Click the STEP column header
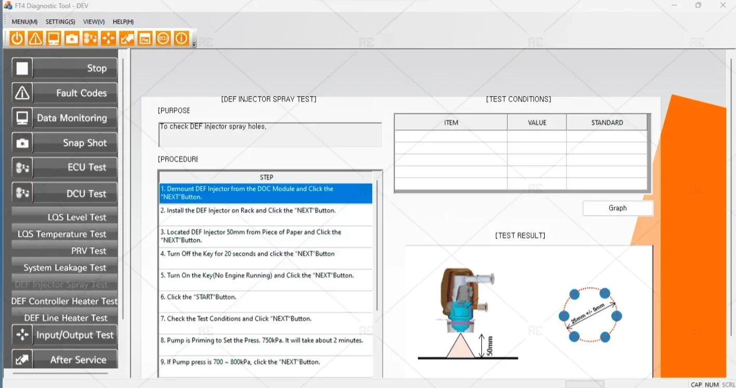 [x=266, y=177]
